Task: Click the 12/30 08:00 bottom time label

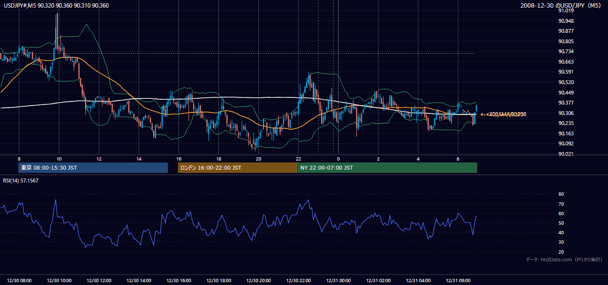Action: click(x=20, y=281)
